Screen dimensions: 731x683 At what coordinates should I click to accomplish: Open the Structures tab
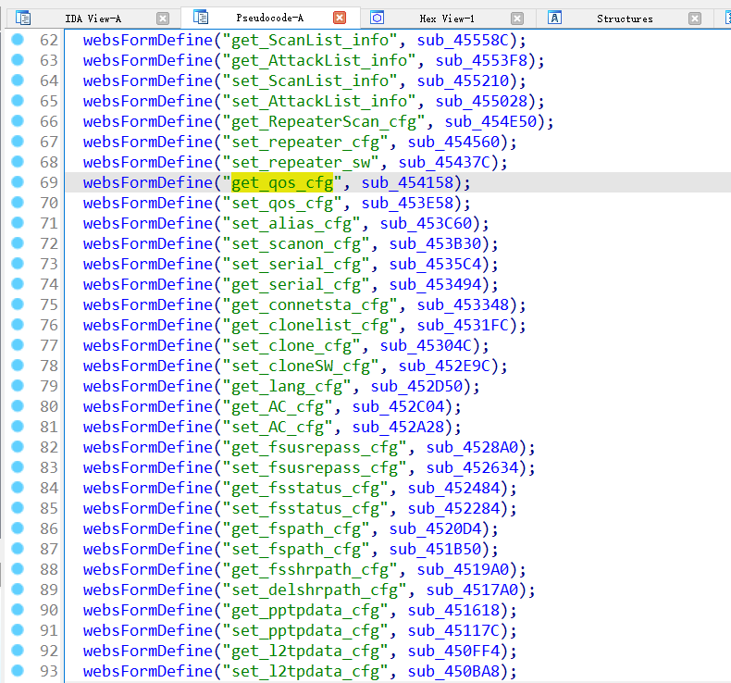click(624, 18)
